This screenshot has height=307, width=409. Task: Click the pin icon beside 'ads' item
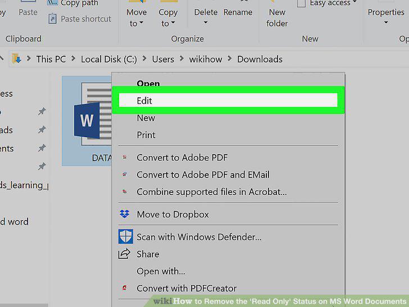tap(42, 129)
